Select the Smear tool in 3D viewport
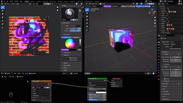The image size is (183, 103). click(87, 17)
